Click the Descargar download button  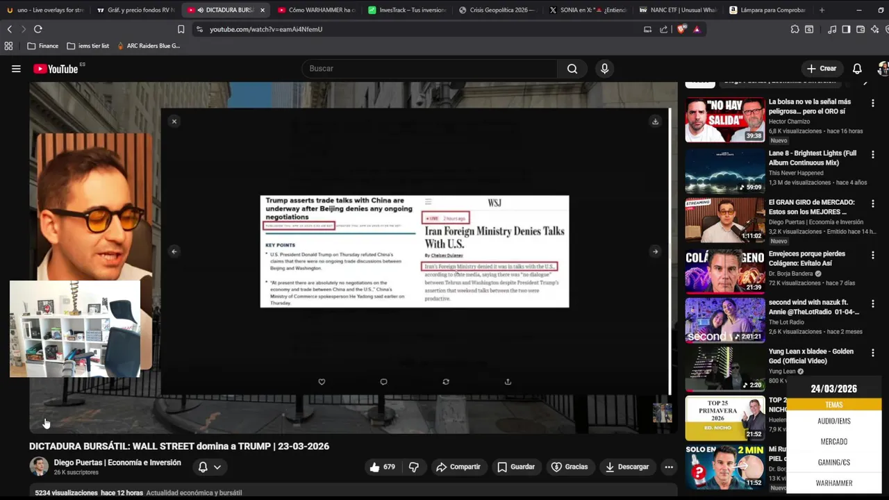click(627, 467)
